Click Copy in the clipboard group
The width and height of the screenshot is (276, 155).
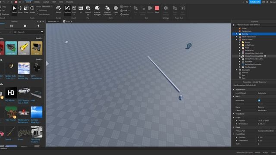pyautogui.click(x=3, y=7)
